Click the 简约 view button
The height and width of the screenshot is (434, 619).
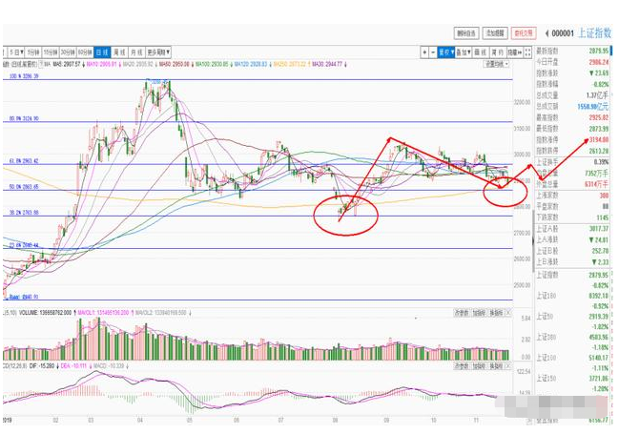[x=498, y=52]
